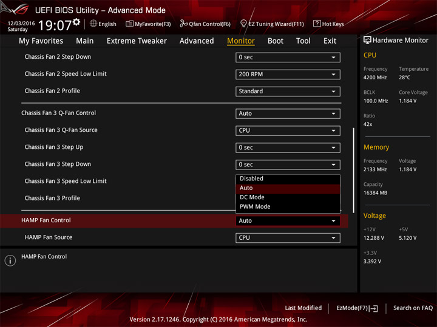Select the Chassis Fan 3 Profile row
The image size is (437, 327).
pyautogui.click(x=52, y=198)
